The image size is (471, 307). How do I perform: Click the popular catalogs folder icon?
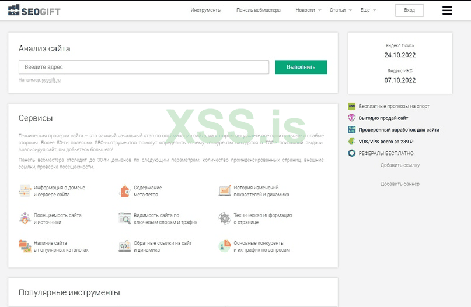(x=25, y=246)
